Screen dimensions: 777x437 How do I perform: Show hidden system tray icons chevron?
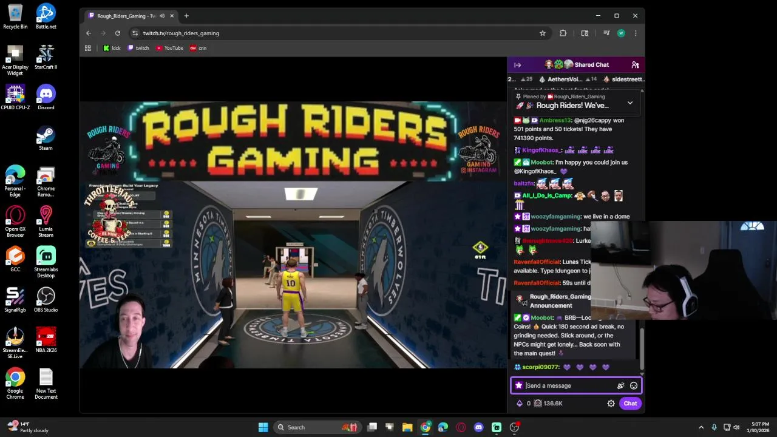[701, 427]
